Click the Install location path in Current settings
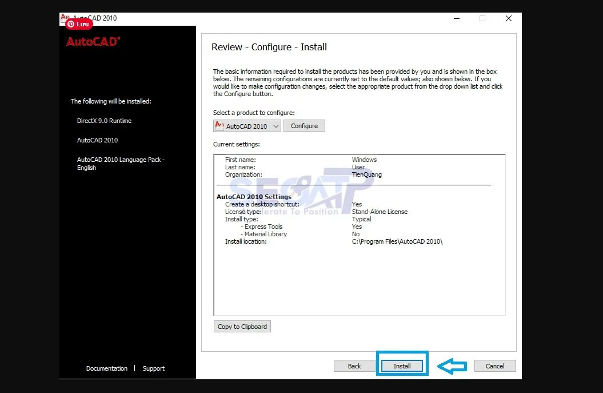Screen dimensions: 603x393 pos(398,241)
